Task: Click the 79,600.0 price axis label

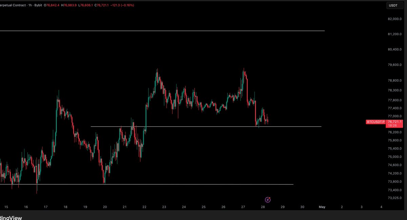Action: tap(394, 65)
